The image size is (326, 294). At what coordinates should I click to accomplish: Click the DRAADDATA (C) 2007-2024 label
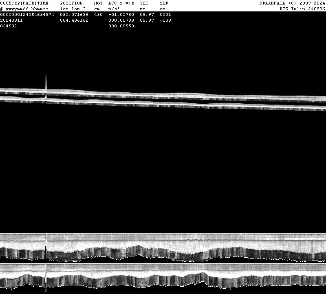pyautogui.click(x=292, y=3)
